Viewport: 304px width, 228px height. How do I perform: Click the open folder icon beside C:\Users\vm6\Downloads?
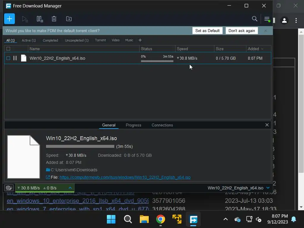pos(48,170)
